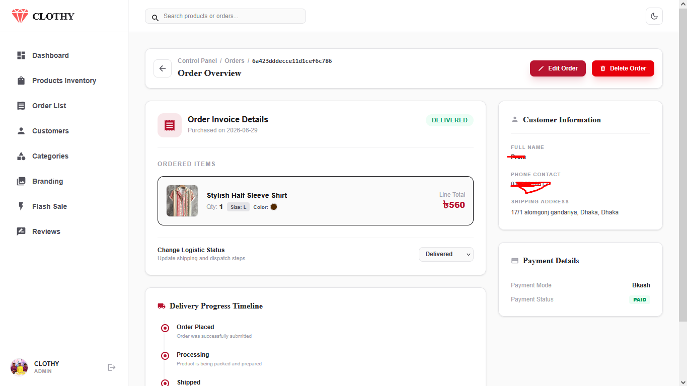Log out using the sidebar exit icon
Viewport: 687px width, 386px height.
[x=112, y=367]
